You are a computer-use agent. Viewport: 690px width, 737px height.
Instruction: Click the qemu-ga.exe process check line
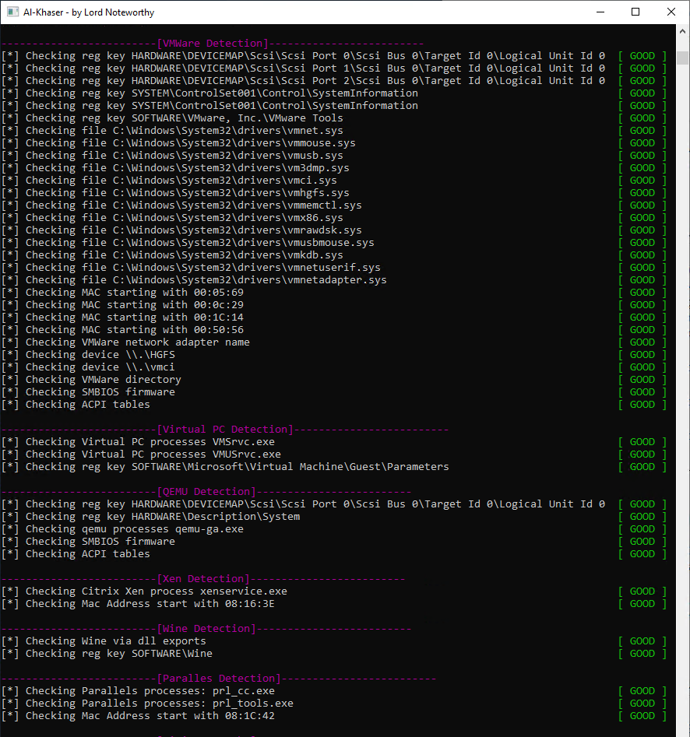[x=122, y=529]
